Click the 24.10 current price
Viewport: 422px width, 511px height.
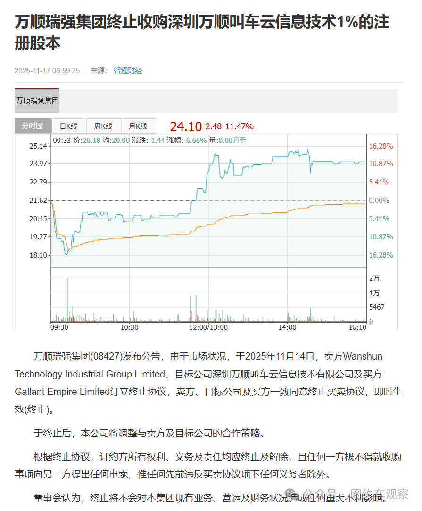[186, 126]
